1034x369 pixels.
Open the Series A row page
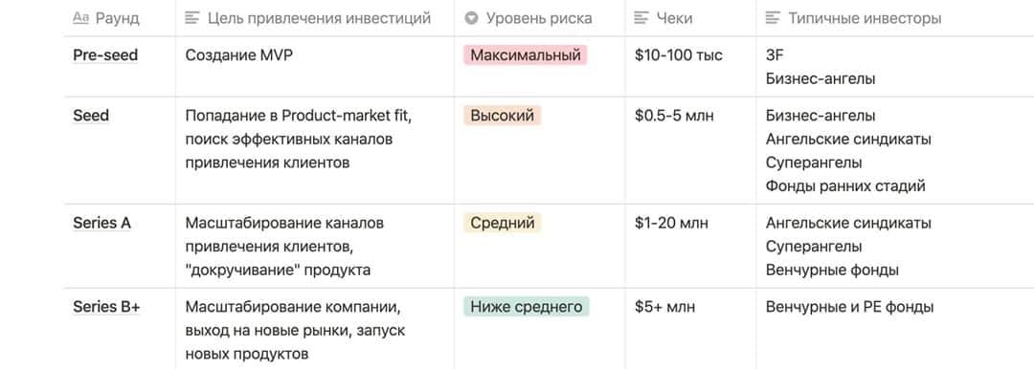(x=102, y=223)
